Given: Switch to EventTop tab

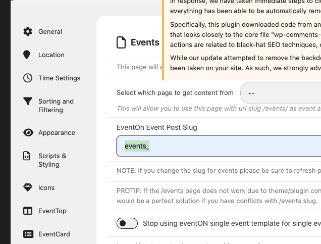Looking at the screenshot, I should (52, 211).
